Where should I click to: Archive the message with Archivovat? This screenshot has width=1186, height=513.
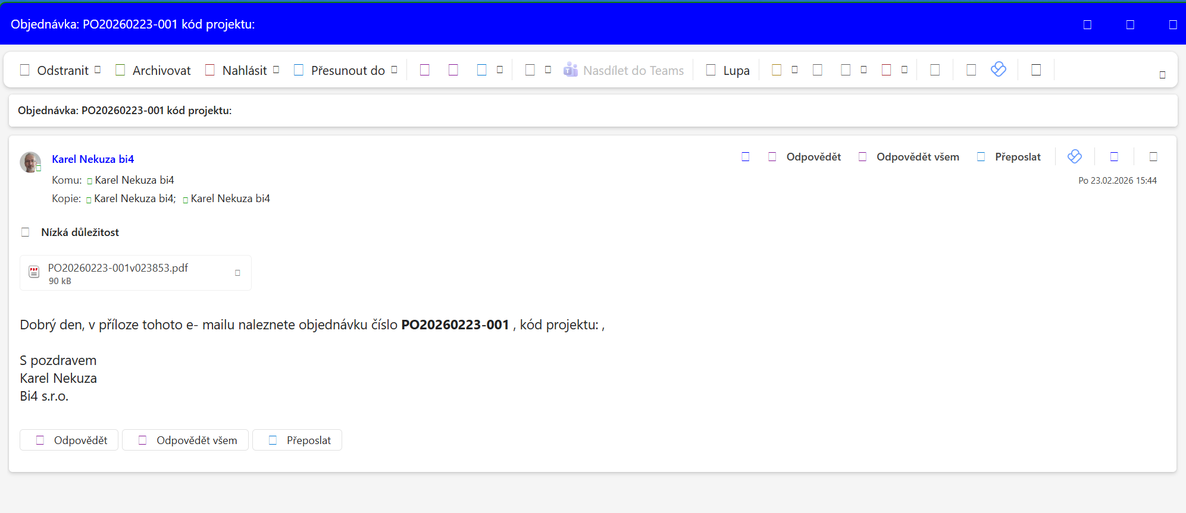point(154,70)
